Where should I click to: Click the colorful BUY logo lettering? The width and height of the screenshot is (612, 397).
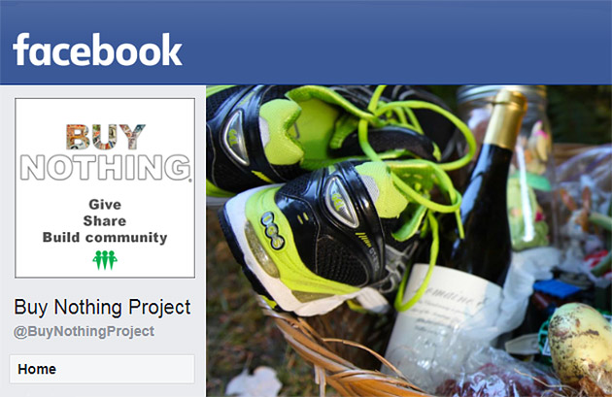click(105, 137)
